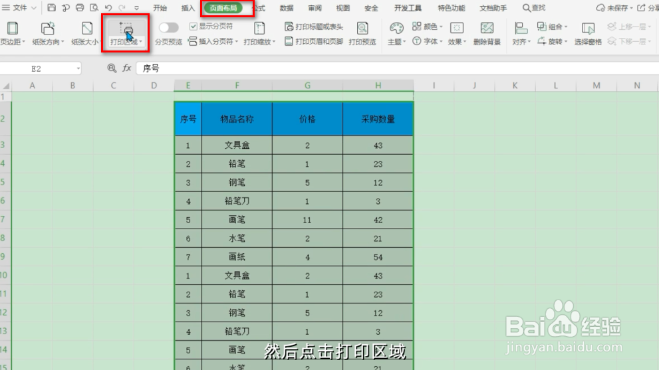The height and width of the screenshot is (370, 659).
Task: Switch to the 文档助手 tab
Action: point(493,8)
